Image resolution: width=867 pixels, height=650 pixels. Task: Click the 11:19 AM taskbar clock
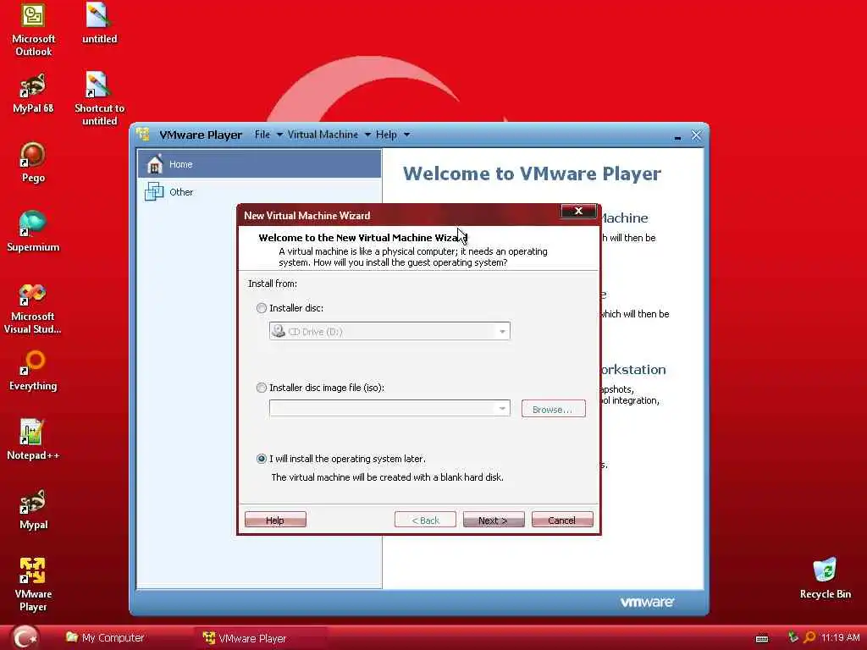click(x=840, y=637)
